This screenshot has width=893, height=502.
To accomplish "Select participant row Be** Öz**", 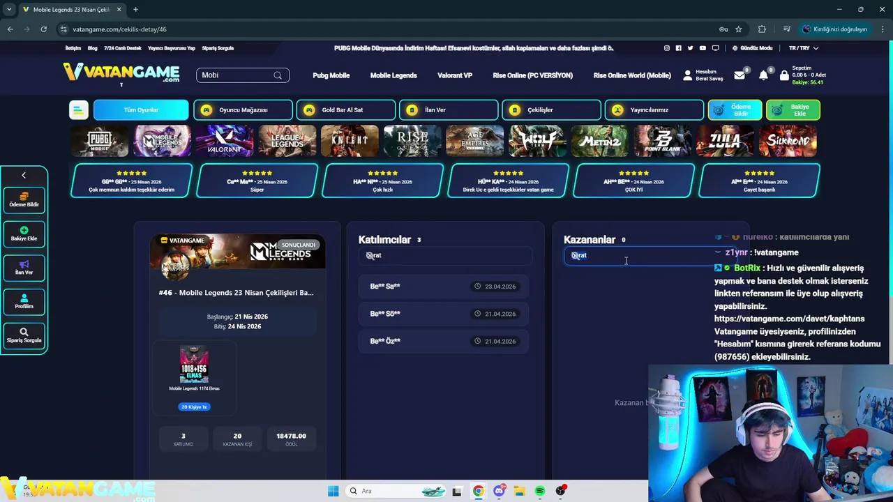I will pos(444,341).
